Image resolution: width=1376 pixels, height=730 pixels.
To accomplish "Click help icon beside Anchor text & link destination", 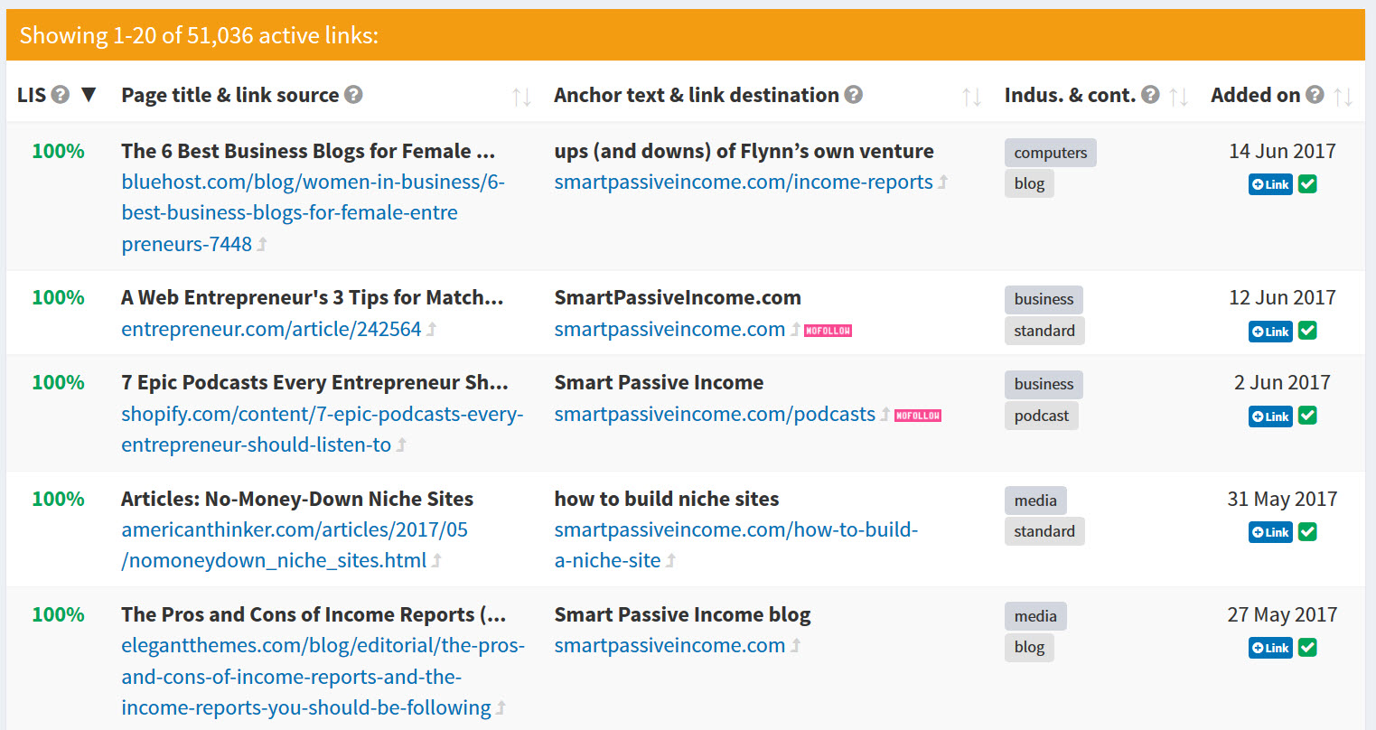I will [854, 95].
